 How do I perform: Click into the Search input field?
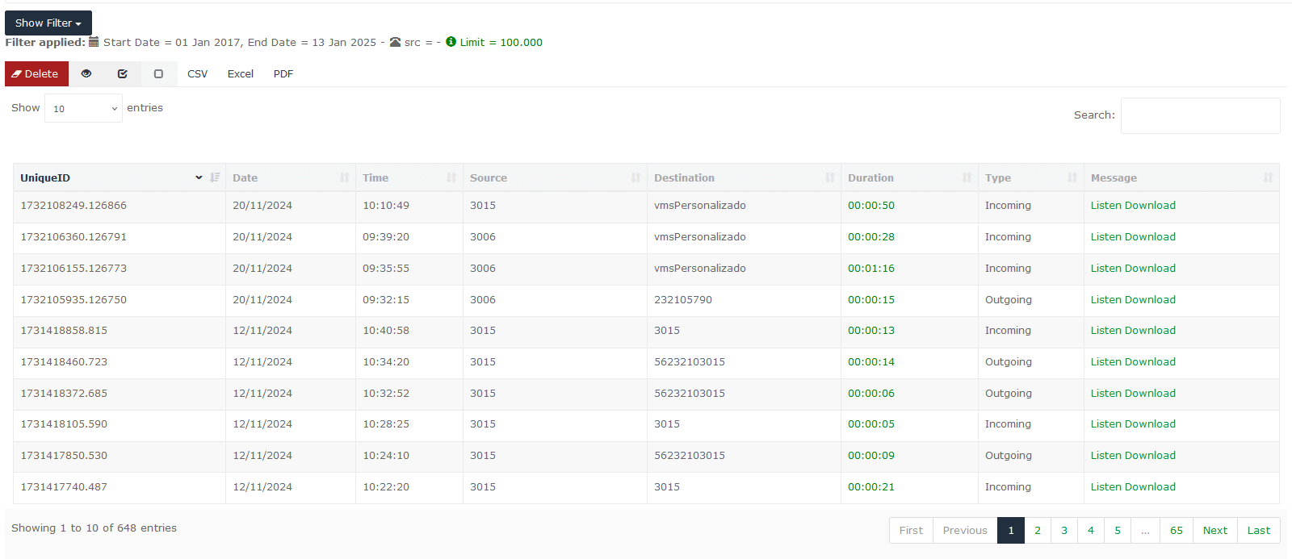[1200, 115]
